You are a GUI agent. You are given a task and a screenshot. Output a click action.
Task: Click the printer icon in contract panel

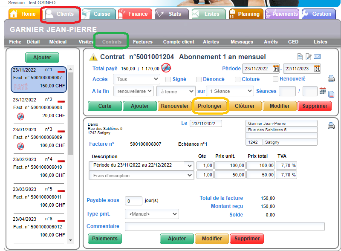pyautogui.click(x=331, y=78)
